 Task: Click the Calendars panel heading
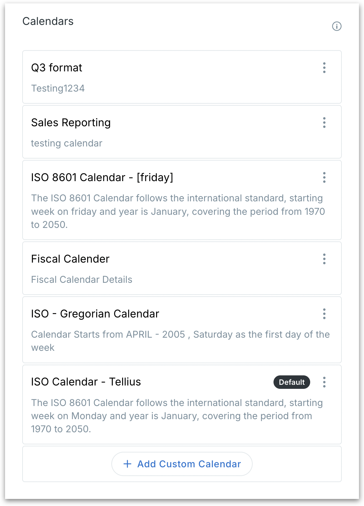point(48,21)
